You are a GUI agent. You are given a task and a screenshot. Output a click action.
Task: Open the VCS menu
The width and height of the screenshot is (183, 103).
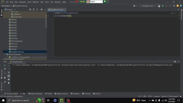tap(52, 2)
